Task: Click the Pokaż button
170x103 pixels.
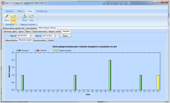Action: 65,36
